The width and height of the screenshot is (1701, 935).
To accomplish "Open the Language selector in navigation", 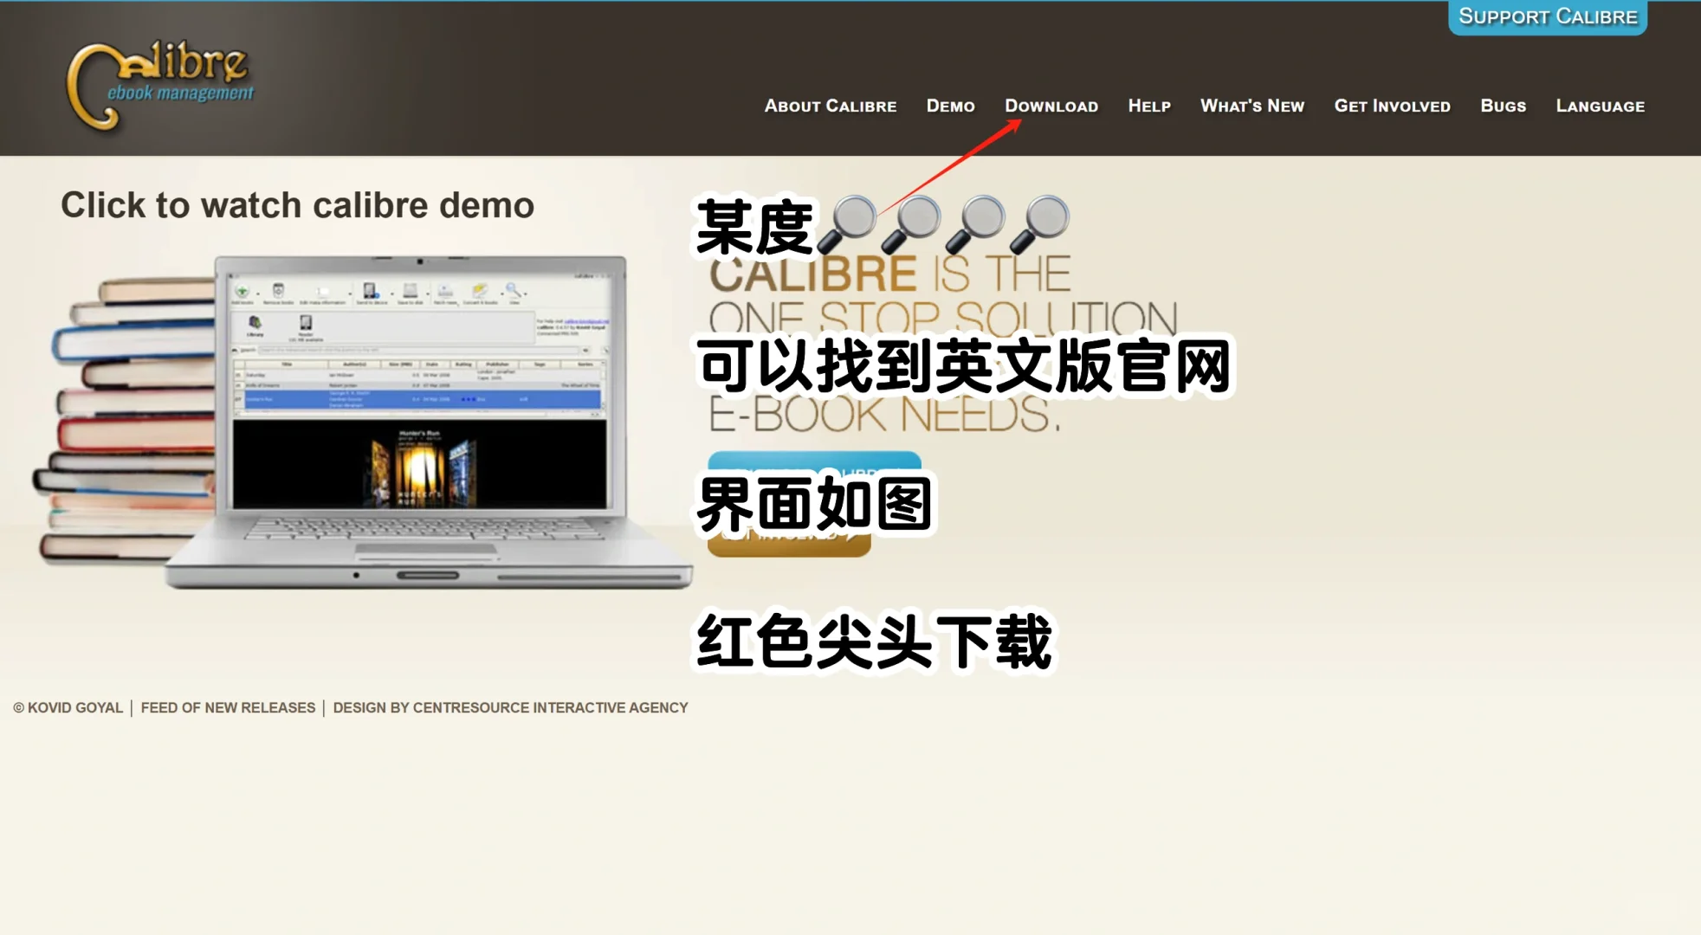I will coord(1600,106).
